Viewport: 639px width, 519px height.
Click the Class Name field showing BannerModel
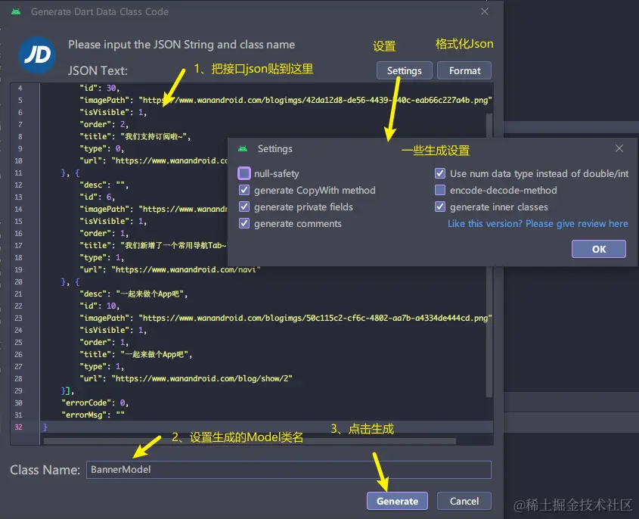pos(287,470)
